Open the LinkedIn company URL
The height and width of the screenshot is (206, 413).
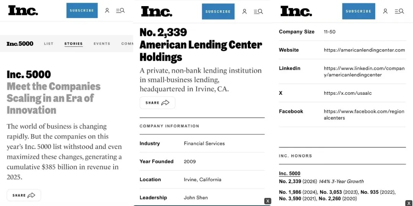coord(364,71)
